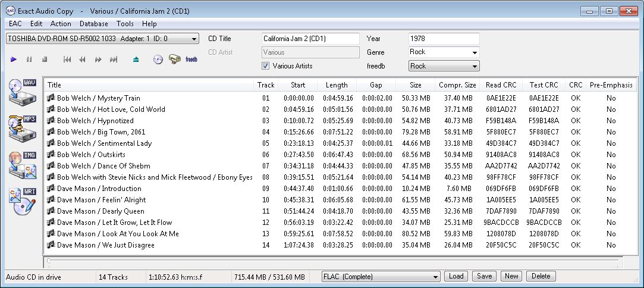Click music note icon for Hypnotized
644x288 pixels.
click(x=51, y=120)
